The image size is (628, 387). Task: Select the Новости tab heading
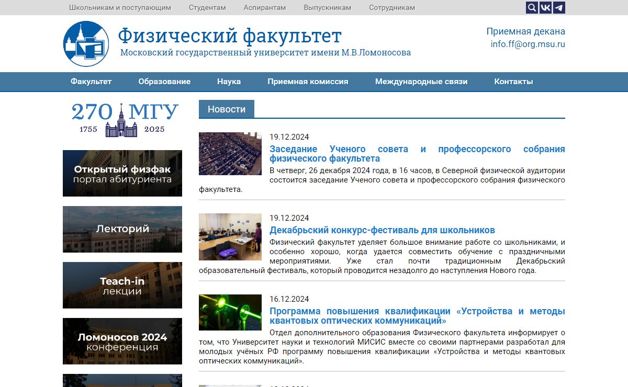point(227,109)
